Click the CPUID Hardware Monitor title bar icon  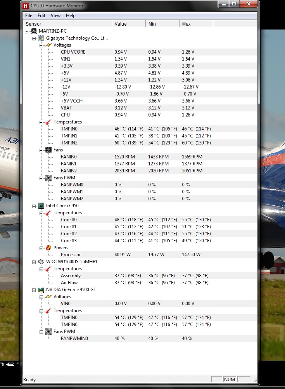tap(26, 5)
